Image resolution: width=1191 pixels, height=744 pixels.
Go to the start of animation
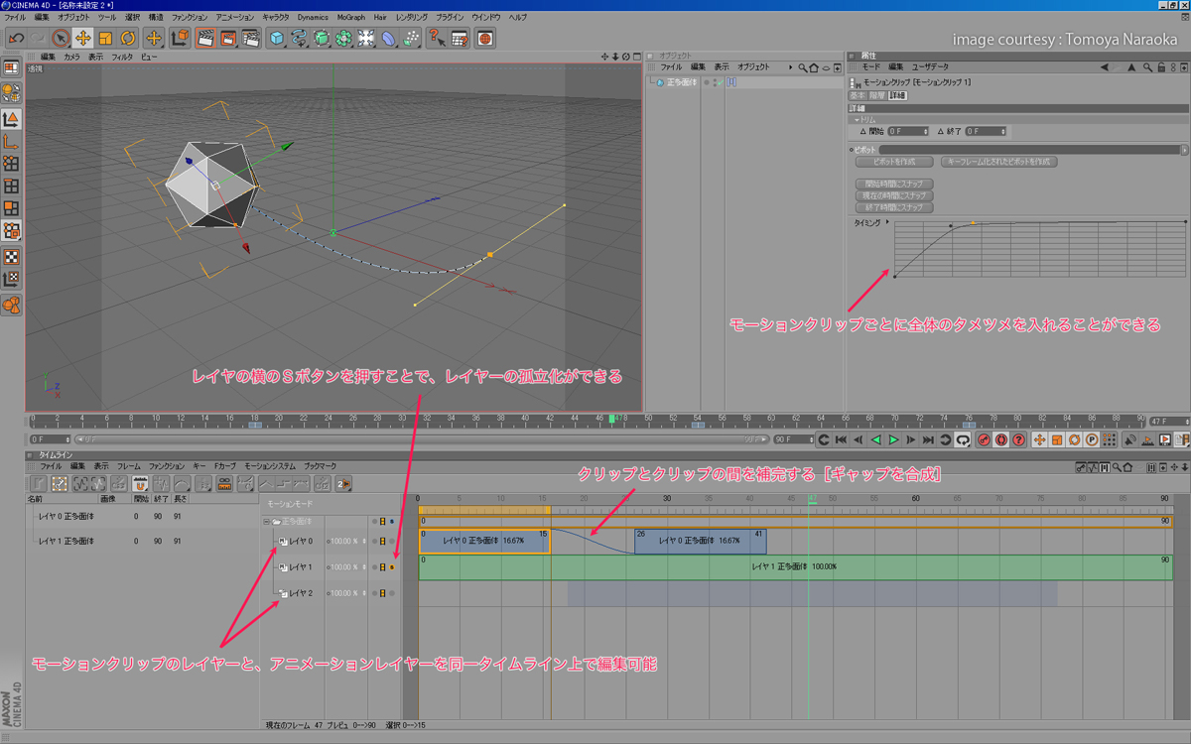pyautogui.click(x=840, y=439)
